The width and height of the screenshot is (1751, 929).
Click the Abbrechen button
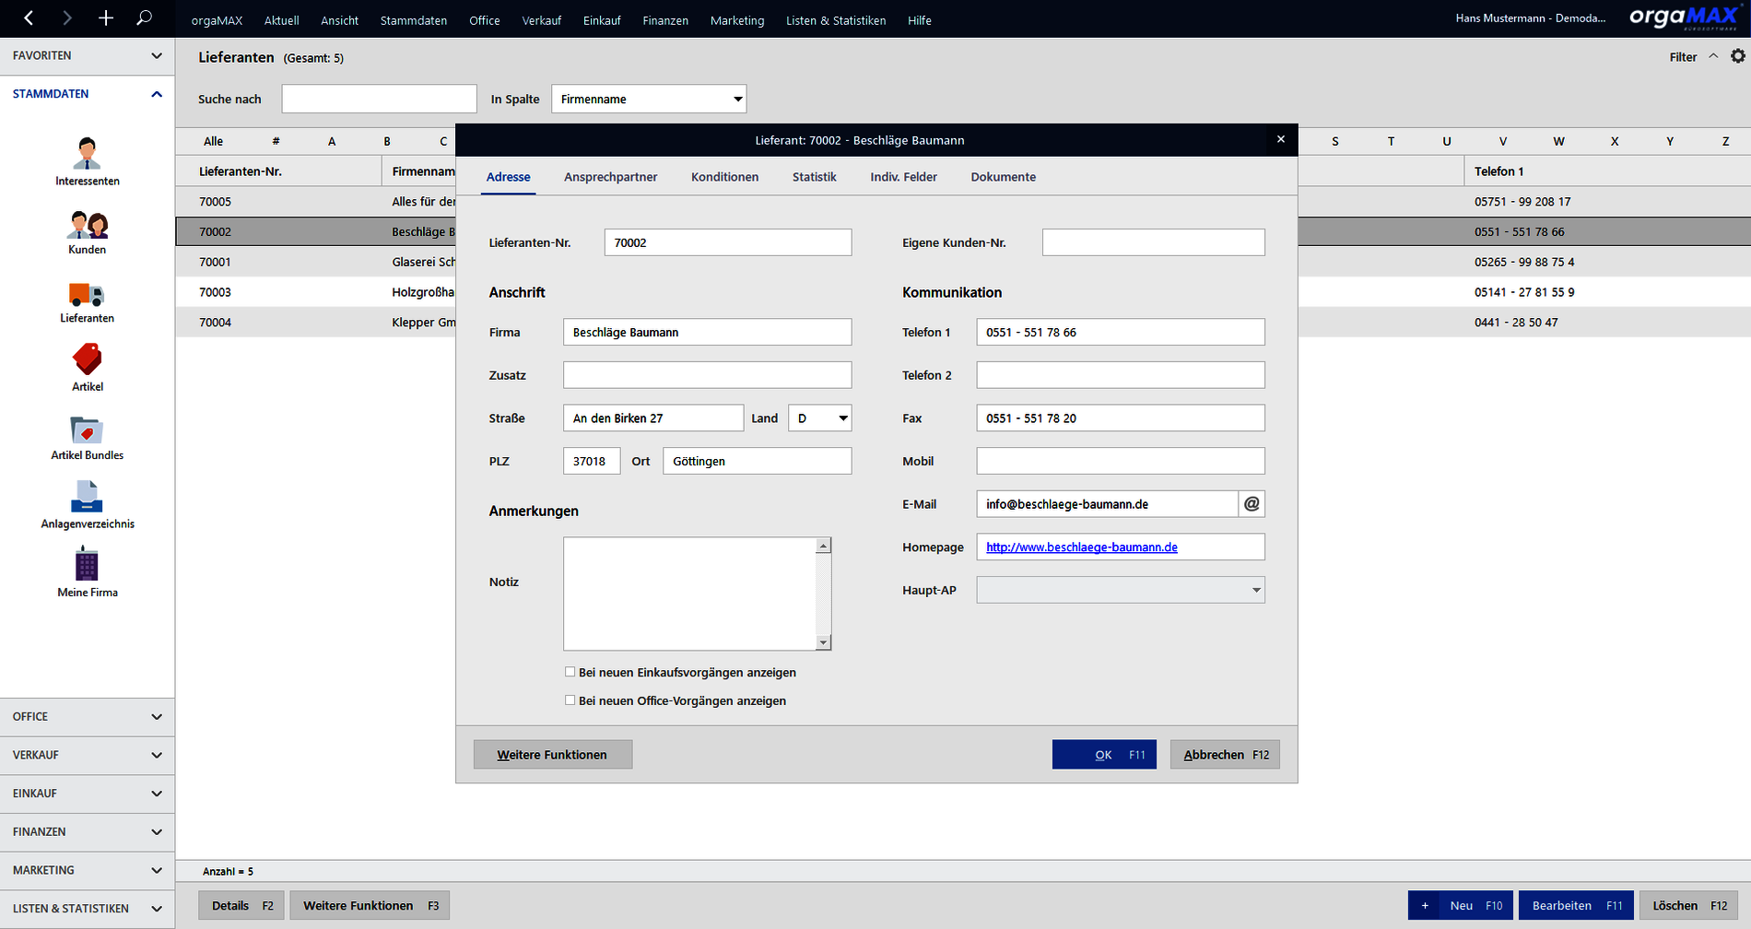pos(1225,755)
